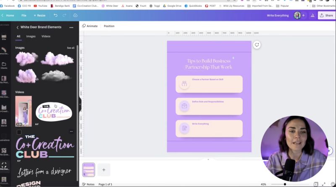Viewport: 336px width, 187px height.
Task: Toggle the pages panel with small arrow
Action: [208, 159]
